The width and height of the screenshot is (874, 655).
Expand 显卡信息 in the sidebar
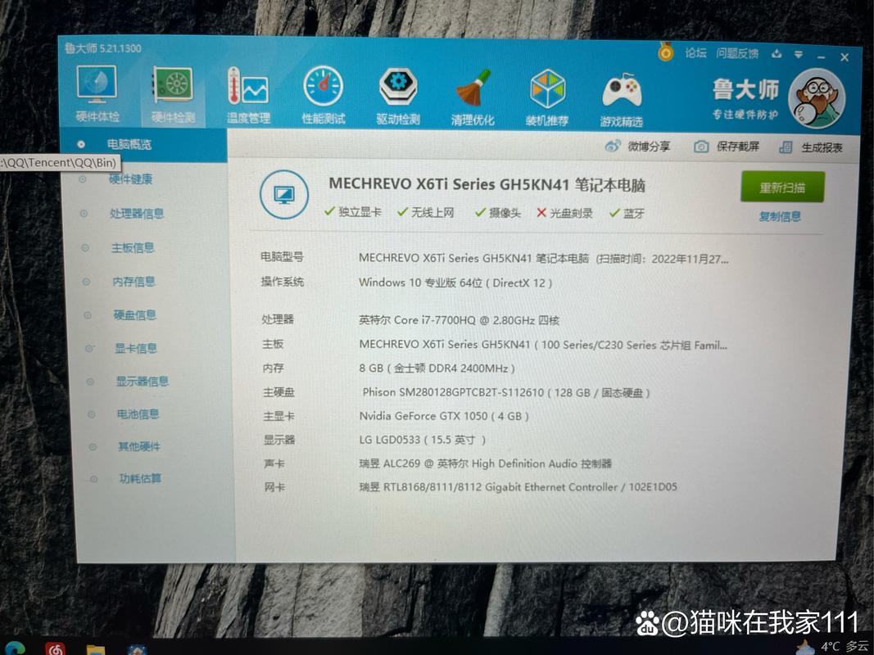(134, 348)
